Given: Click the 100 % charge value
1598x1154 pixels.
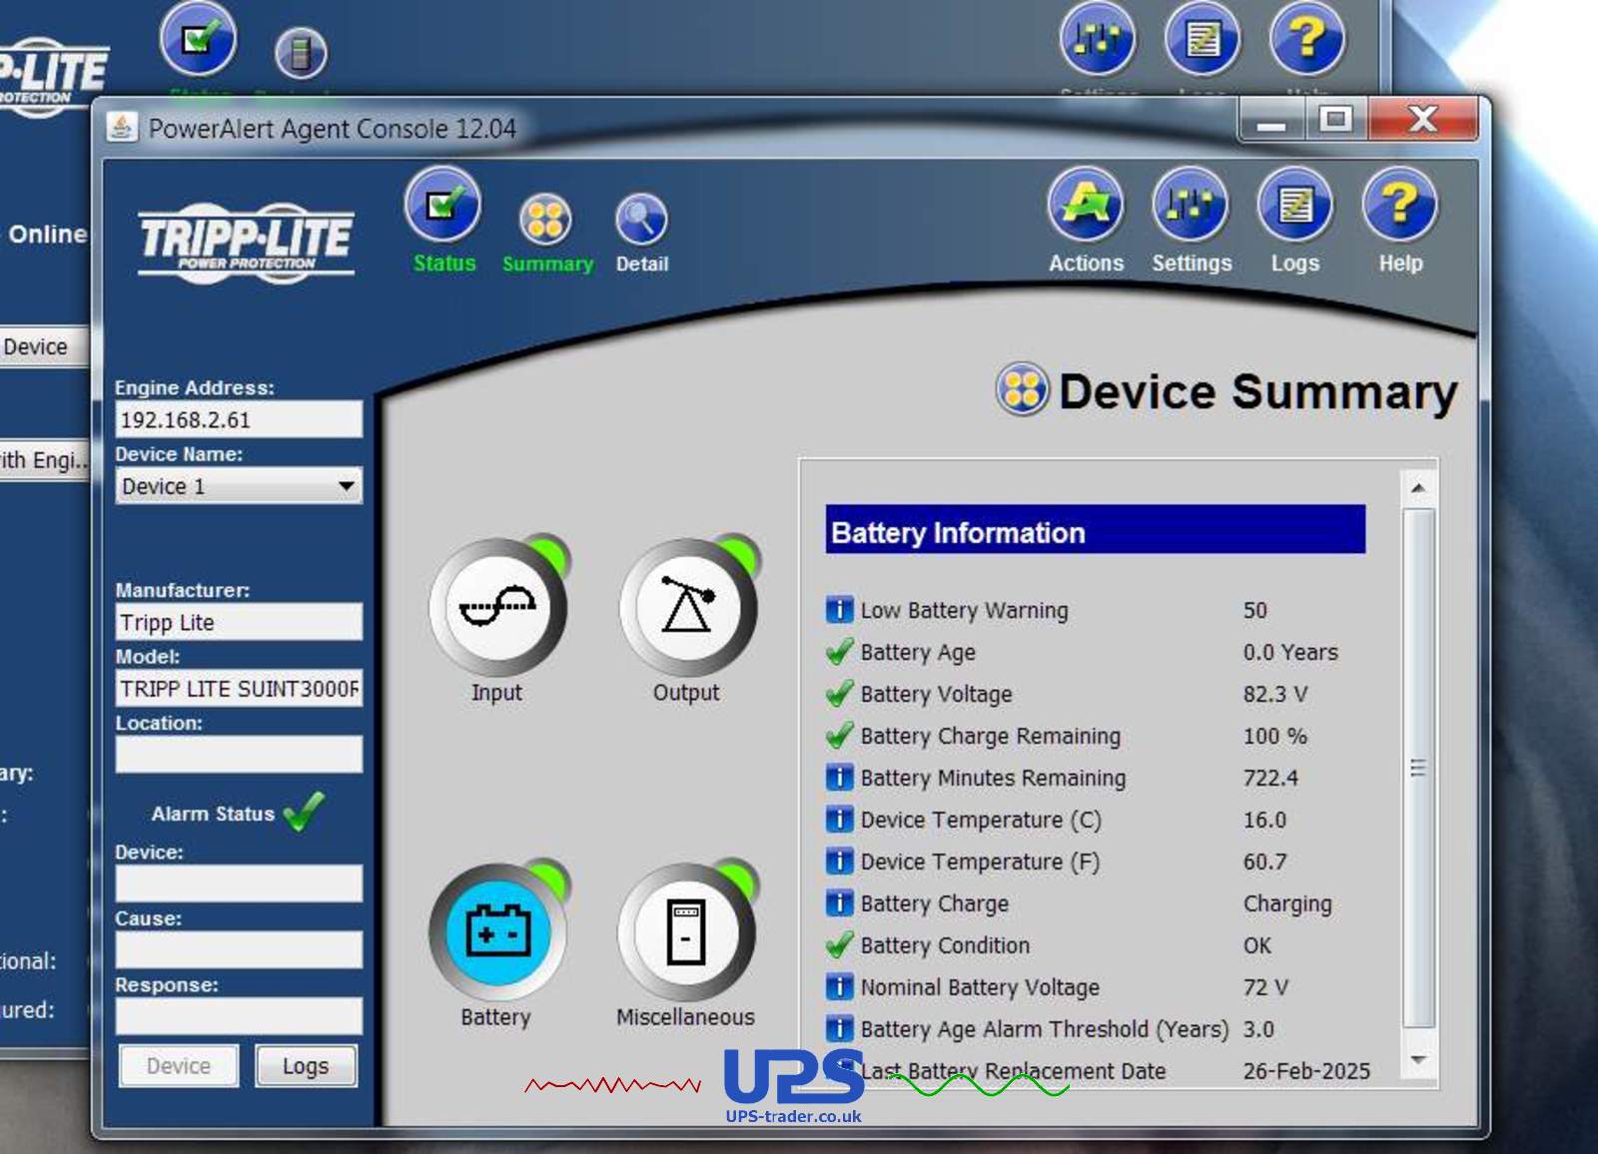Looking at the screenshot, I should 1275,736.
